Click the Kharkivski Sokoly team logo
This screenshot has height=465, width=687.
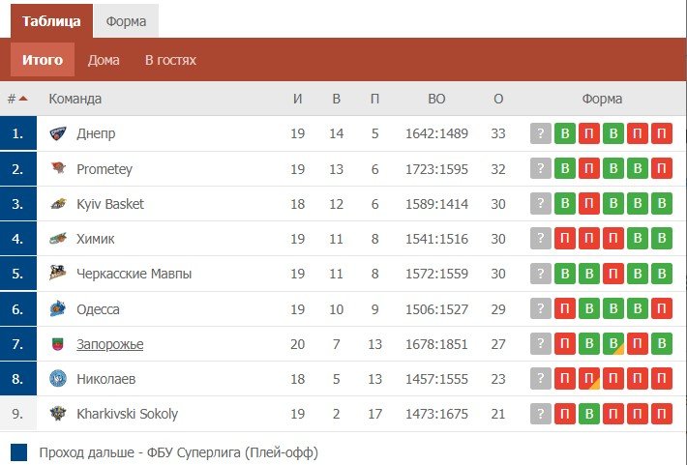coord(58,414)
